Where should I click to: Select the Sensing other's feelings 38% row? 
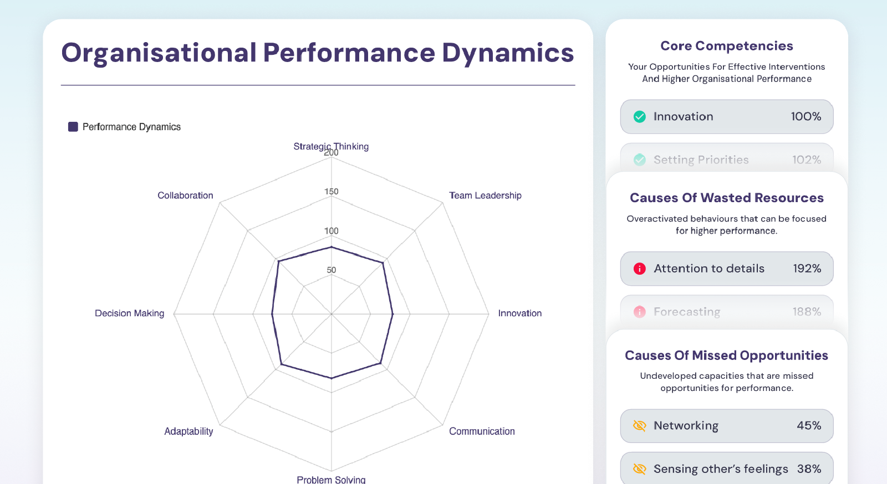click(726, 469)
